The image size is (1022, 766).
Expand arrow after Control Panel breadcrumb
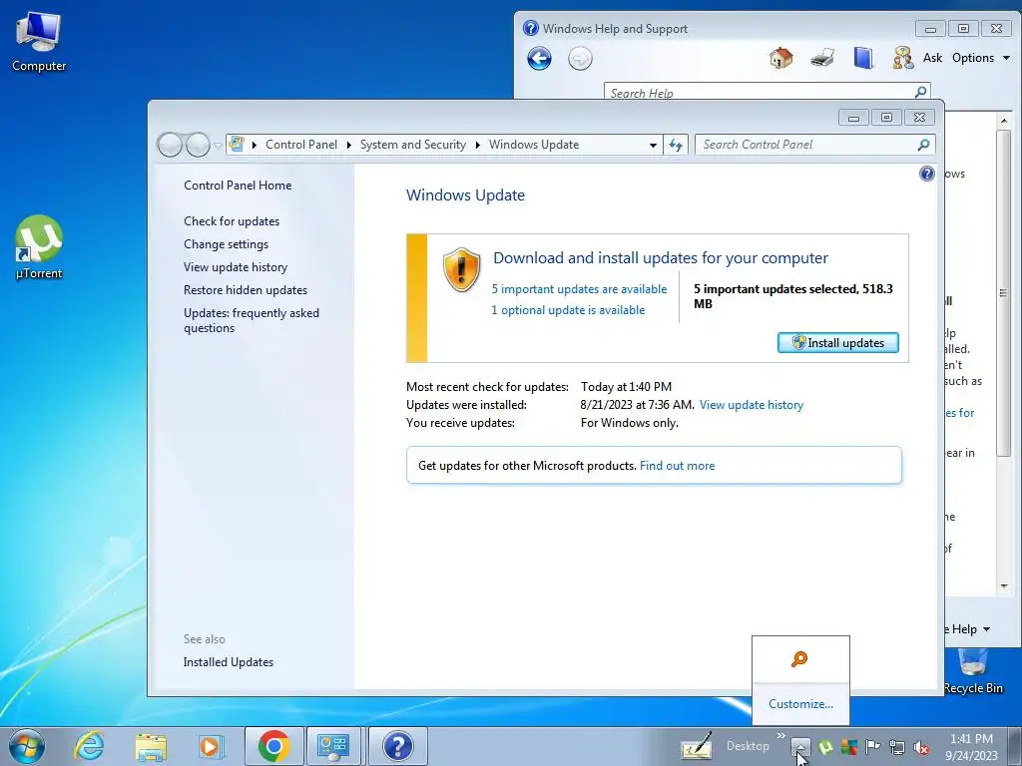[348, 145]
